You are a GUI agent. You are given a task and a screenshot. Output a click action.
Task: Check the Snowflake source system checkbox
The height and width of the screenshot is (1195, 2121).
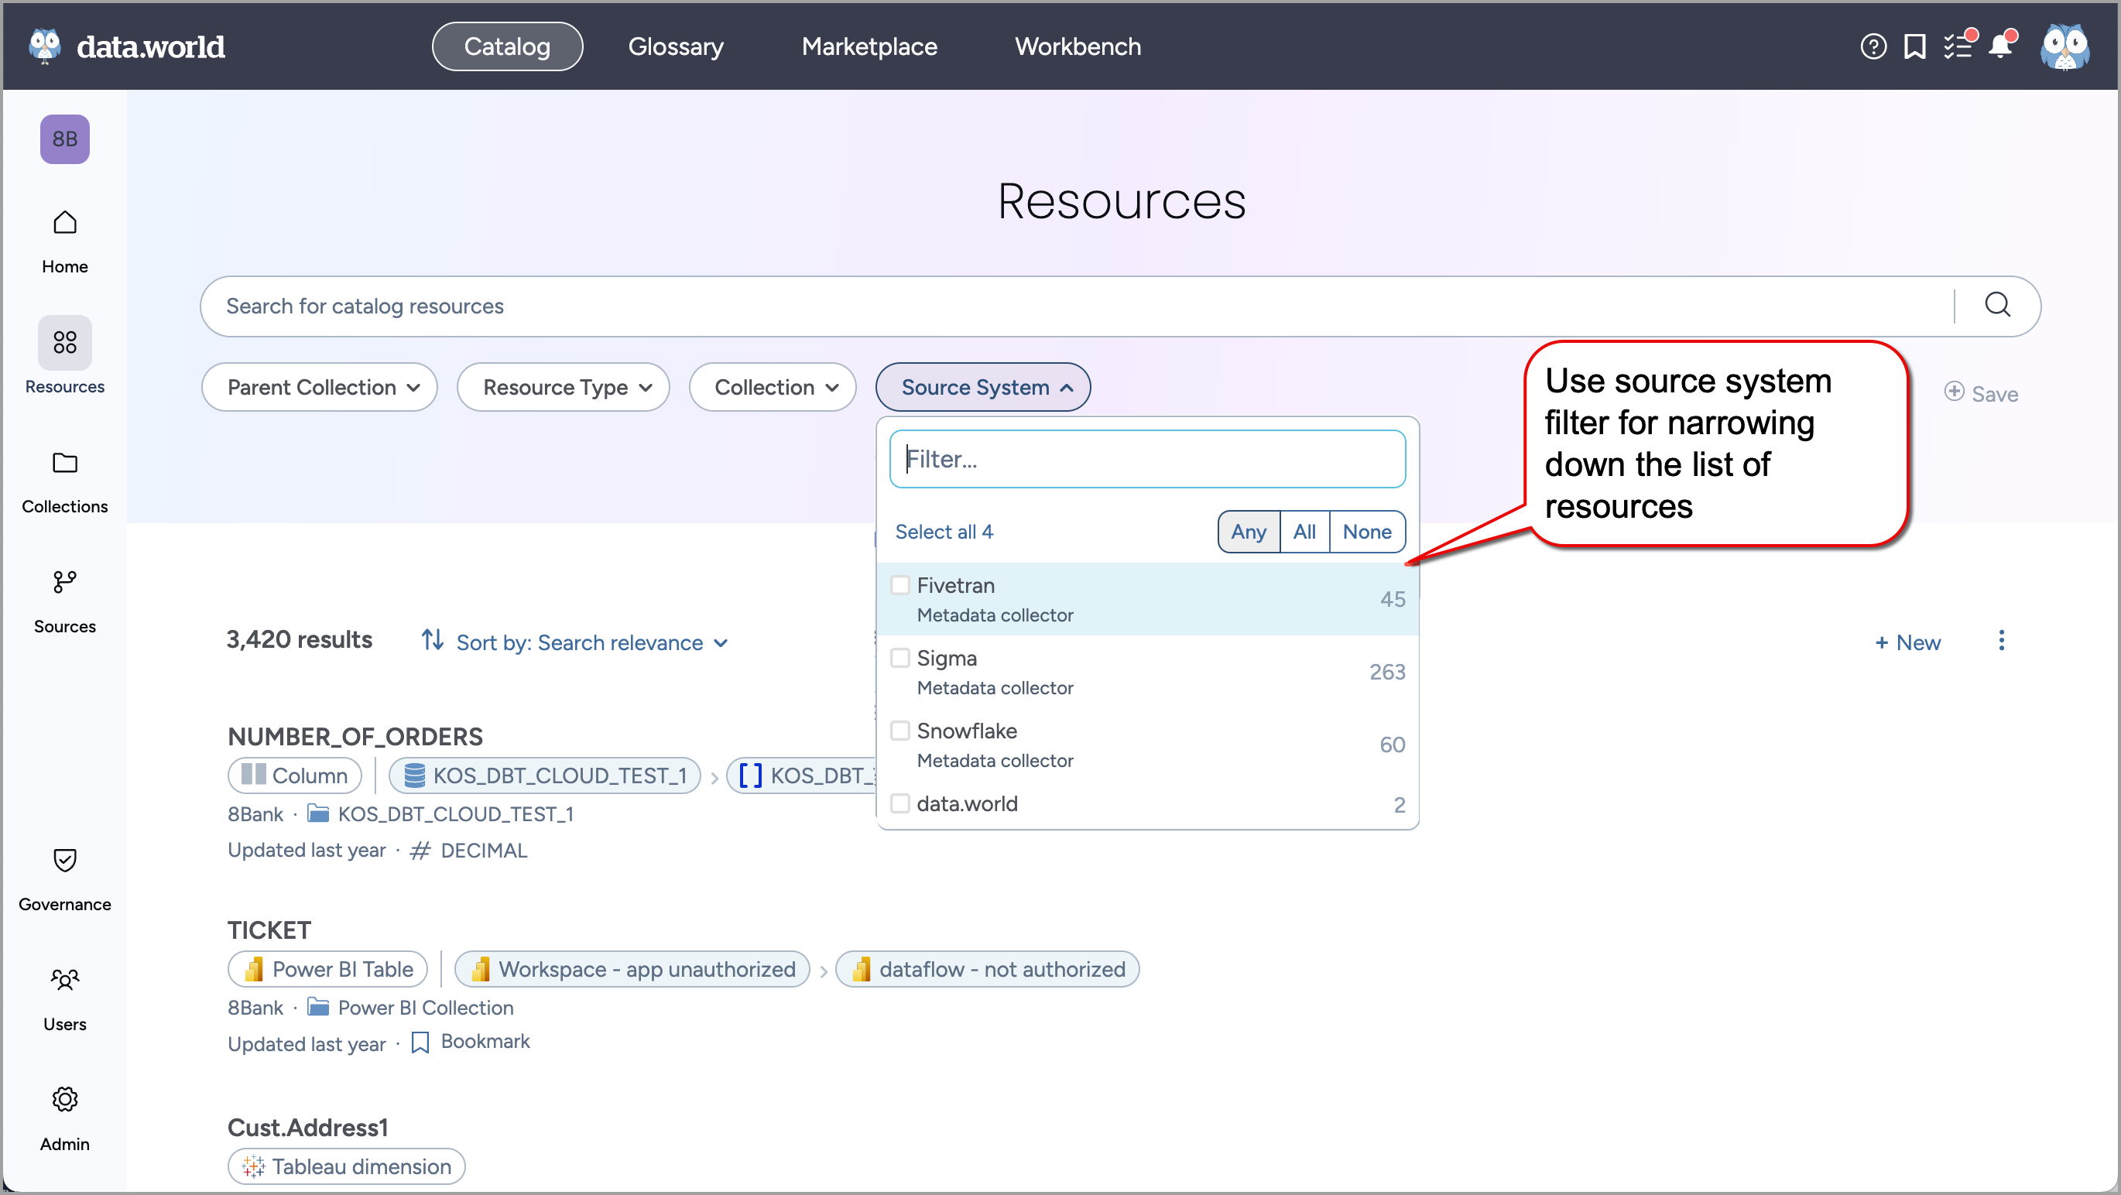point(900,731)
